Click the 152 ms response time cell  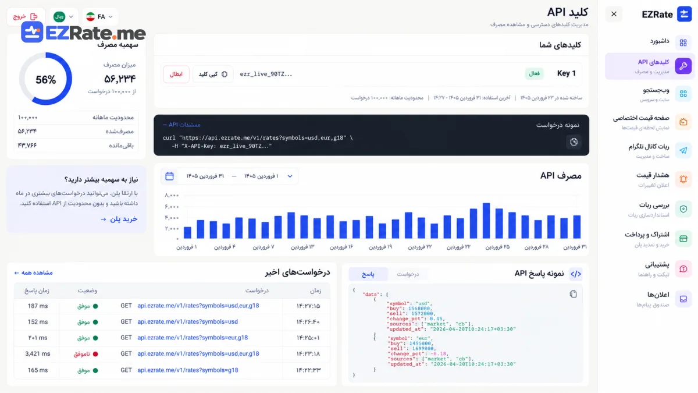37,321
